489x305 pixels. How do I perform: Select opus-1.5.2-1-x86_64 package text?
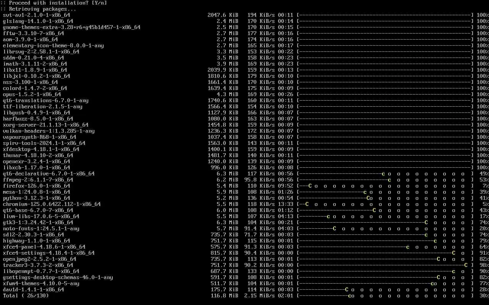(32, 95)
